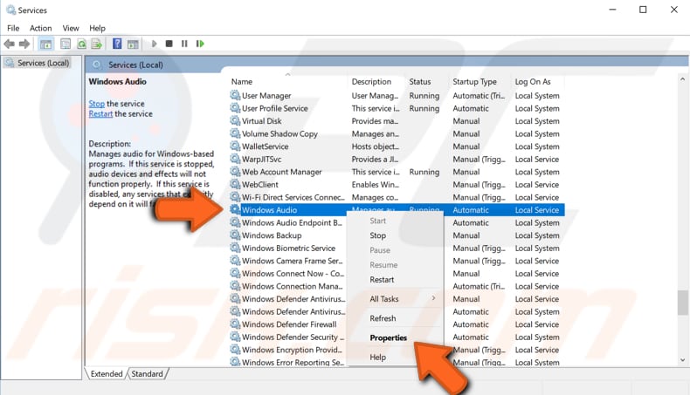Click the Pause Service toolbar icon
The width and height of the screenshot is (690, 395).
[184, 44]
